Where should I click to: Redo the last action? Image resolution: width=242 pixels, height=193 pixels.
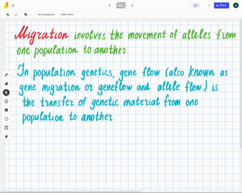[x=16, y=15]
